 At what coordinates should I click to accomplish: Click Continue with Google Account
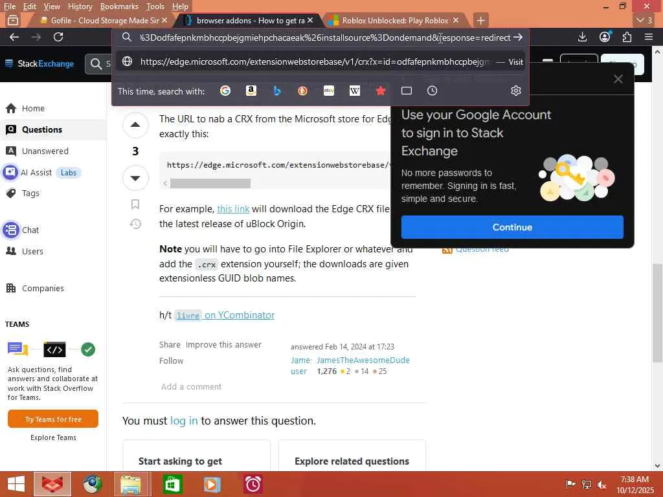point(512,227)
